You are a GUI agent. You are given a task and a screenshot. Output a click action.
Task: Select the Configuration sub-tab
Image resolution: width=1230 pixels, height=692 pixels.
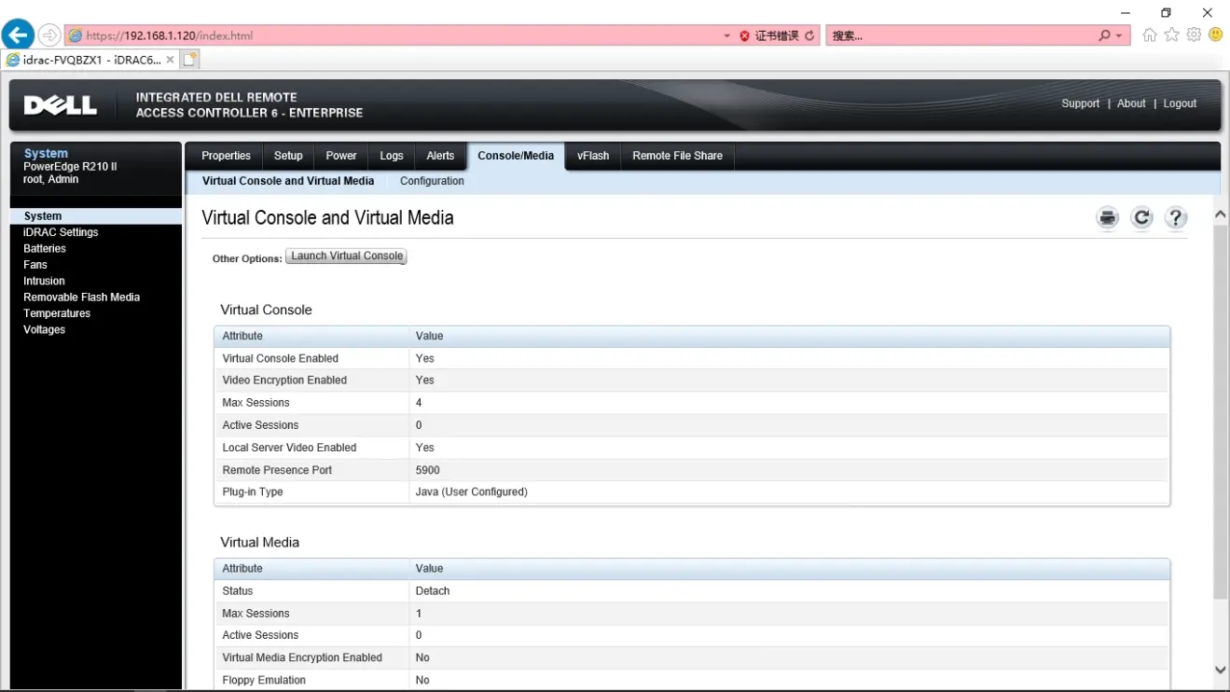click(432, 181)
